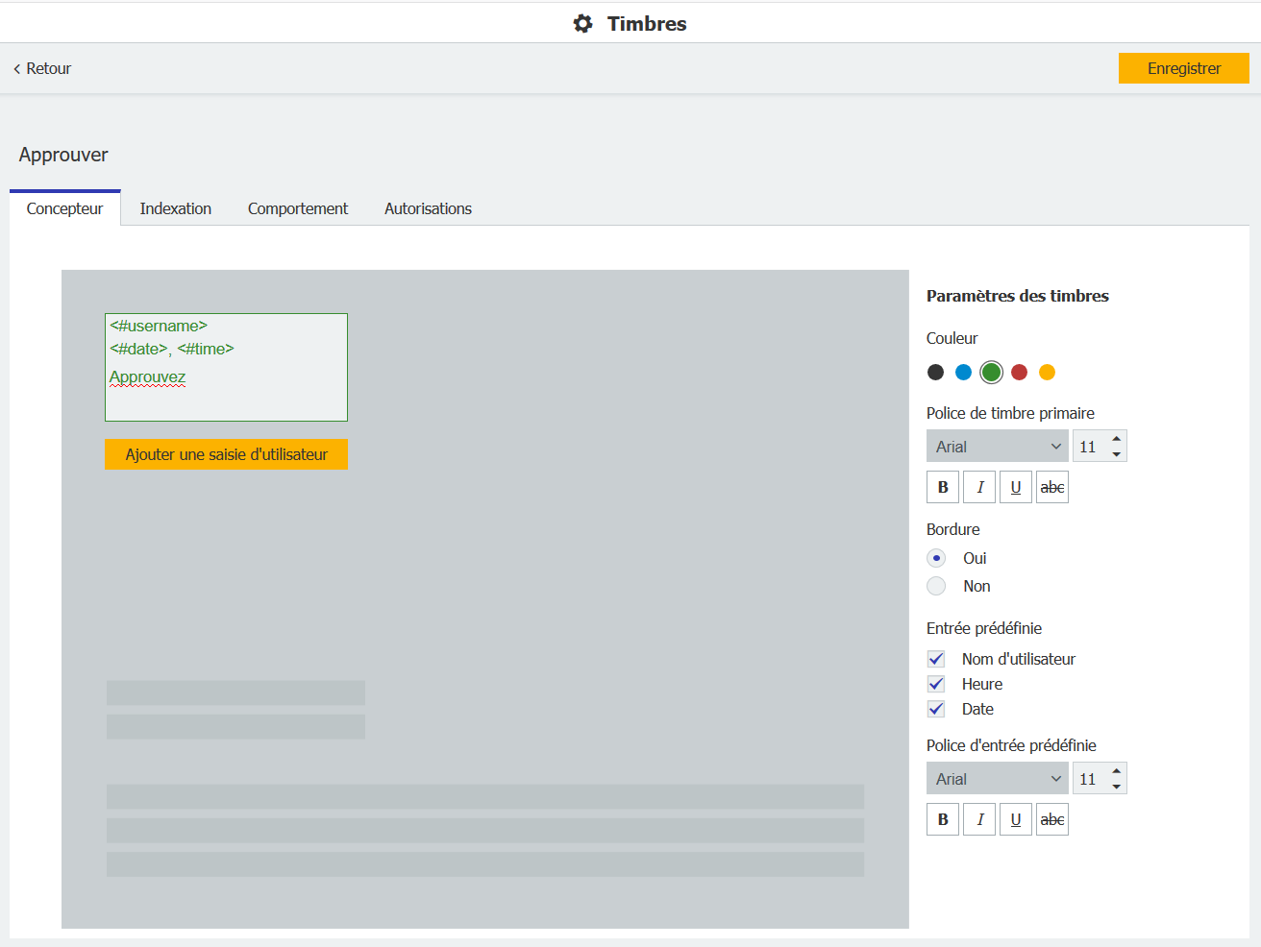Open the Autorisations tab
Viewport: 1261px width, 947px height.
(x=428, y=208)
